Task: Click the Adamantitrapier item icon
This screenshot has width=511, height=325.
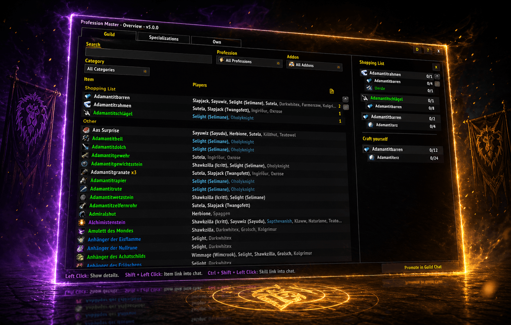Action: [x=84, y=180]
